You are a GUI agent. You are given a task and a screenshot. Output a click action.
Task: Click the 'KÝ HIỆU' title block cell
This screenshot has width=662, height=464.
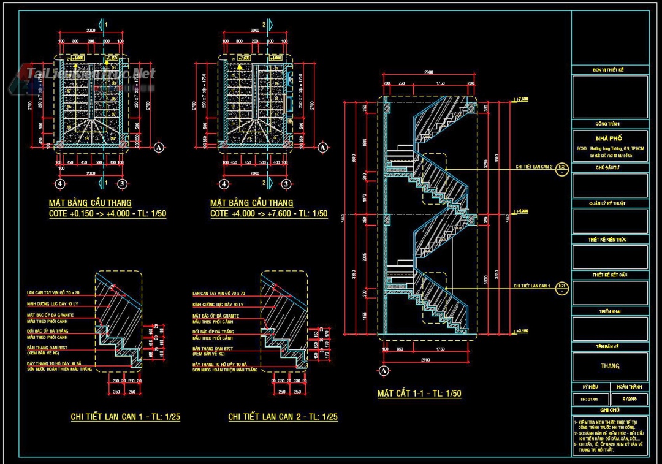click(591, 387)
